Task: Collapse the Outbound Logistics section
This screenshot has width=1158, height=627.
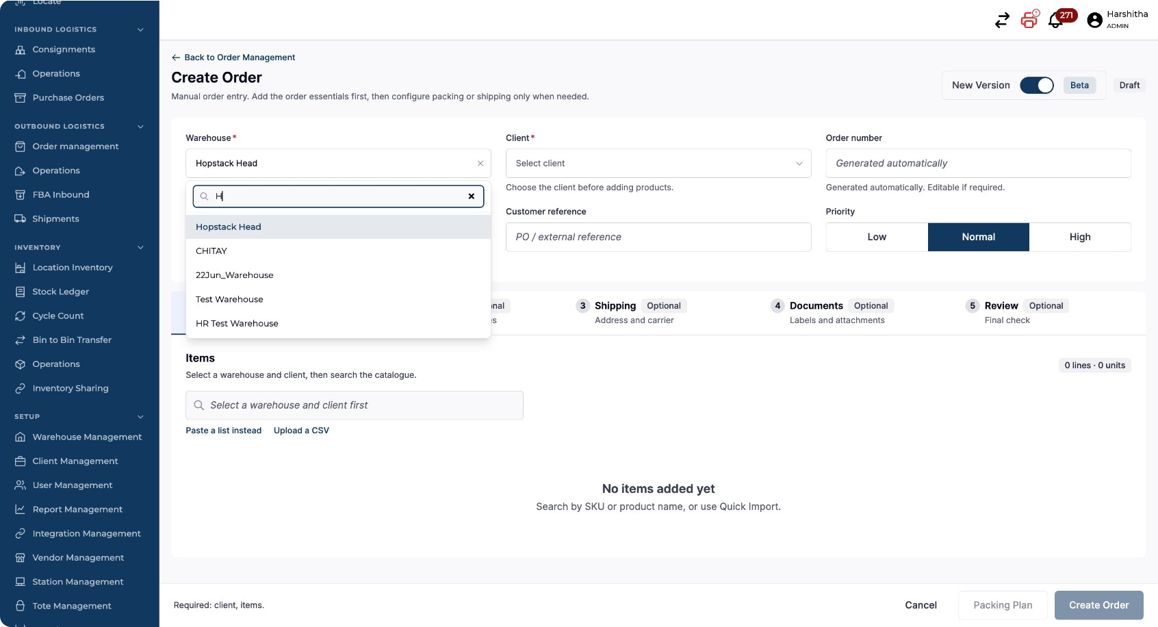Action: [140, 127]
